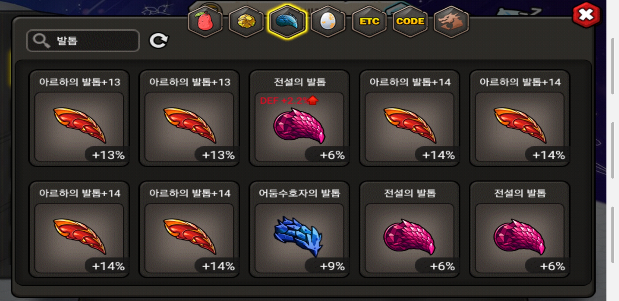Click the scrollbar on the right edge

[613, 151]
